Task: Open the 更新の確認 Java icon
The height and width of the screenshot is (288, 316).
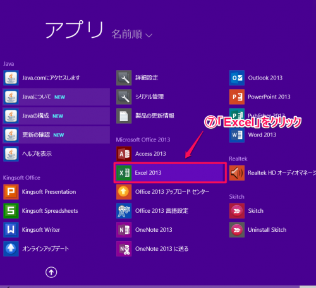Action: click(x=11, y=135)
